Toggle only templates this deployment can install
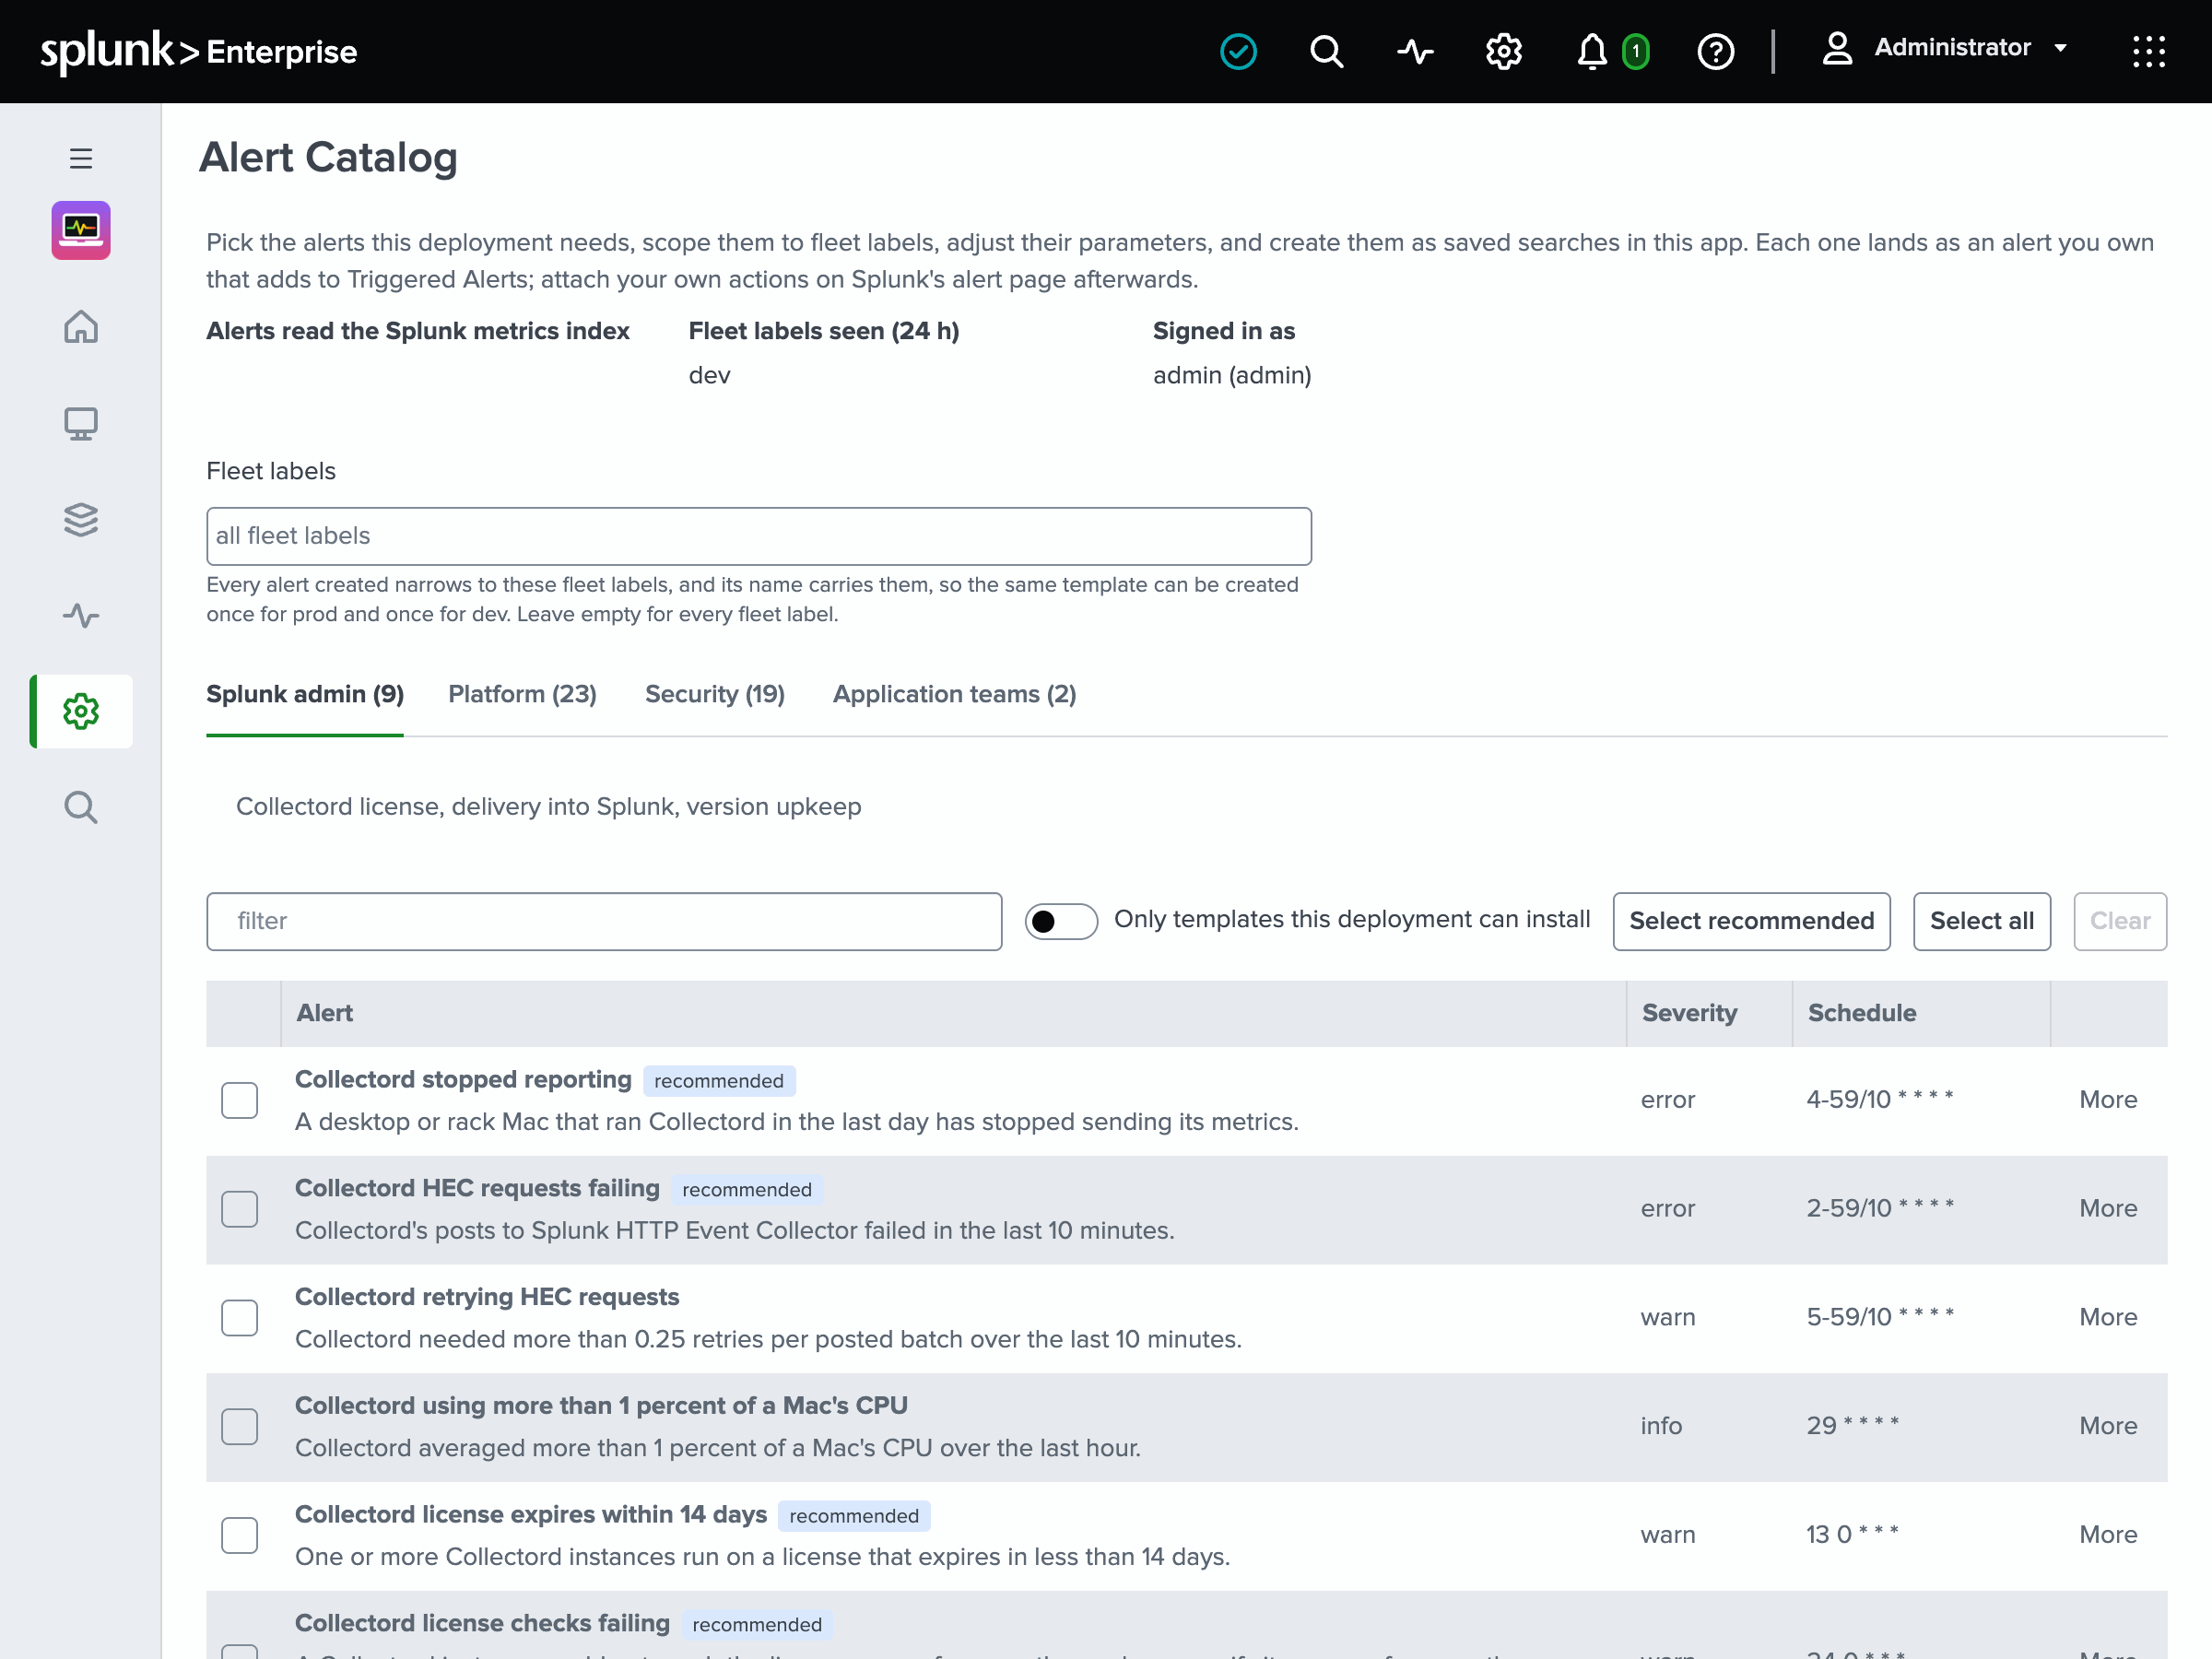 pyautogui.click(x=1061, y=921)
